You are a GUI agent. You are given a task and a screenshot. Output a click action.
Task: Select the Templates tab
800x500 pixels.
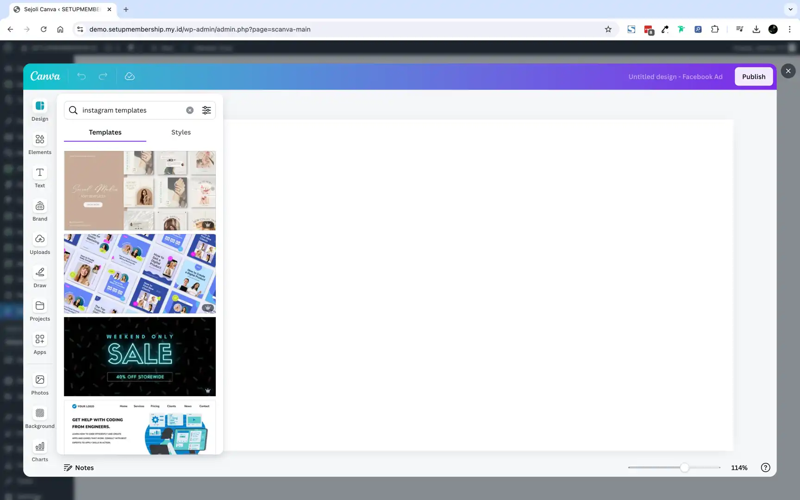coord(105,132)
